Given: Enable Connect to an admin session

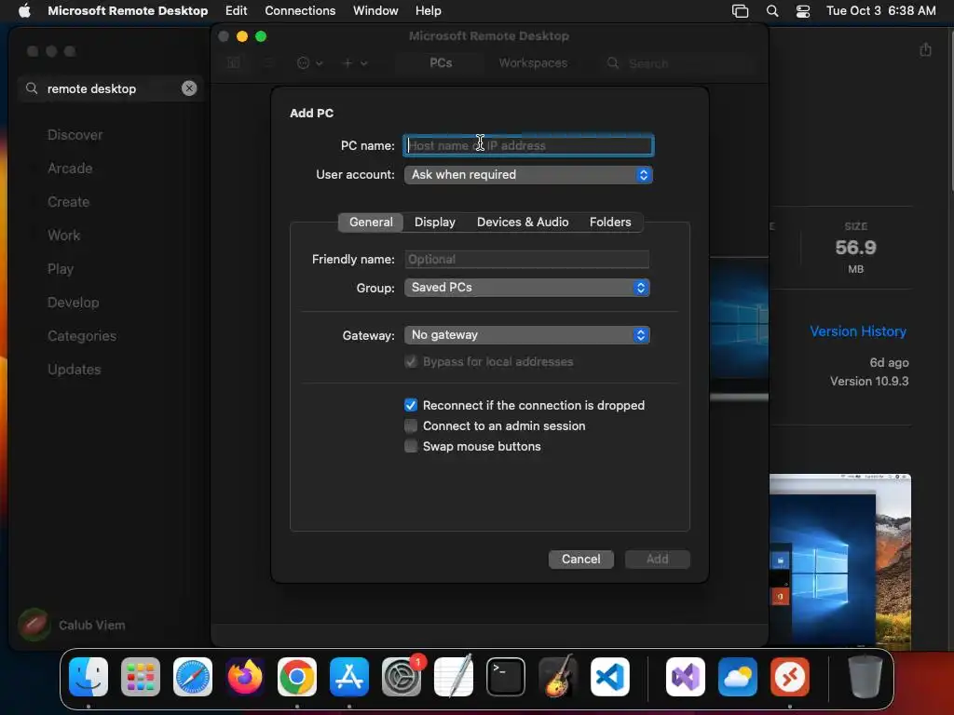Looking at the screenshot, I should [411, 425].
